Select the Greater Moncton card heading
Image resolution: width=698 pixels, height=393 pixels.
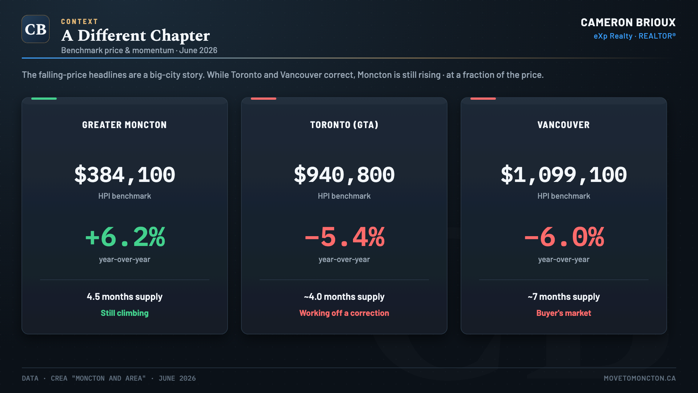coord(125,125)
